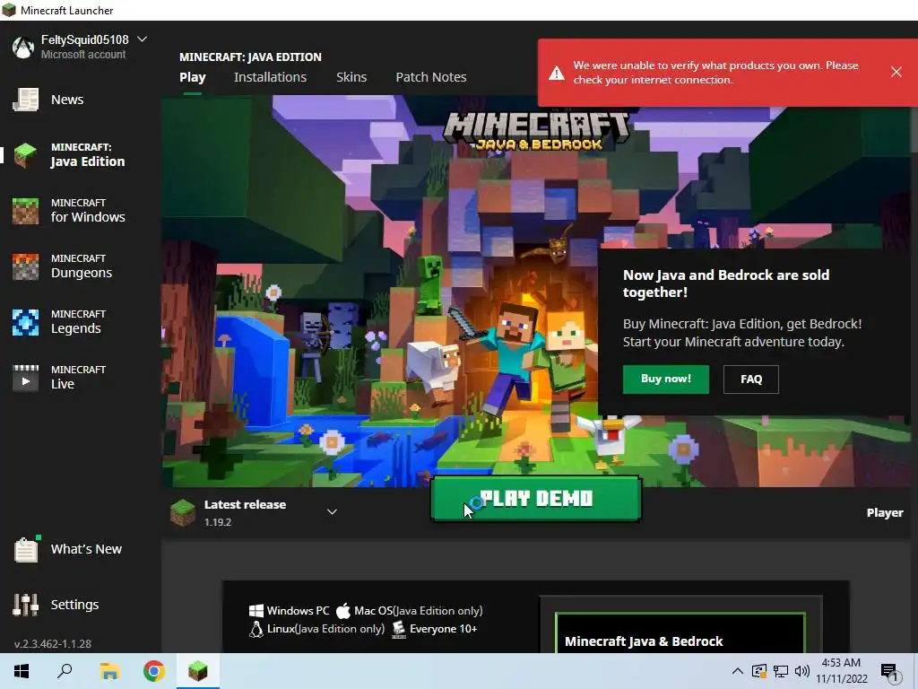Expand the Latest release version dropdown
This screenshot has width=918, height=689.
[x=332, y=512]
